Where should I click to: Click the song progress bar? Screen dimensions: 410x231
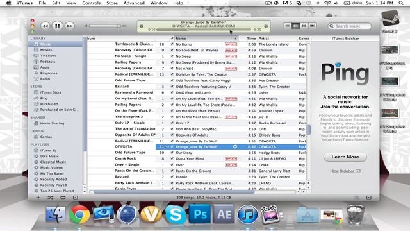204,30
